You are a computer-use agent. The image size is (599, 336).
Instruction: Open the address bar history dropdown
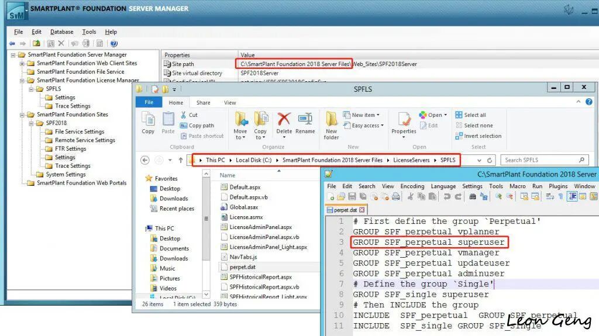tap(479, 160)
